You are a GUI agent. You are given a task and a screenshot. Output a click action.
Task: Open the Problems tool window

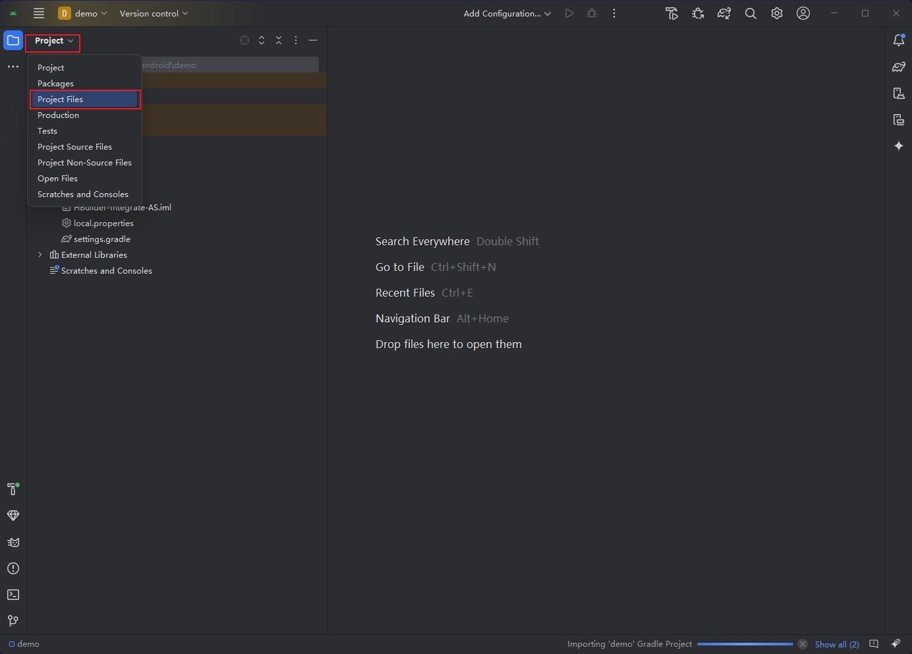click(x=13, y=568)
